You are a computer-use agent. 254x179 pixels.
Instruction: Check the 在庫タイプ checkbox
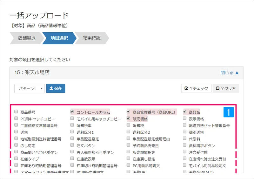coord(16,158)
